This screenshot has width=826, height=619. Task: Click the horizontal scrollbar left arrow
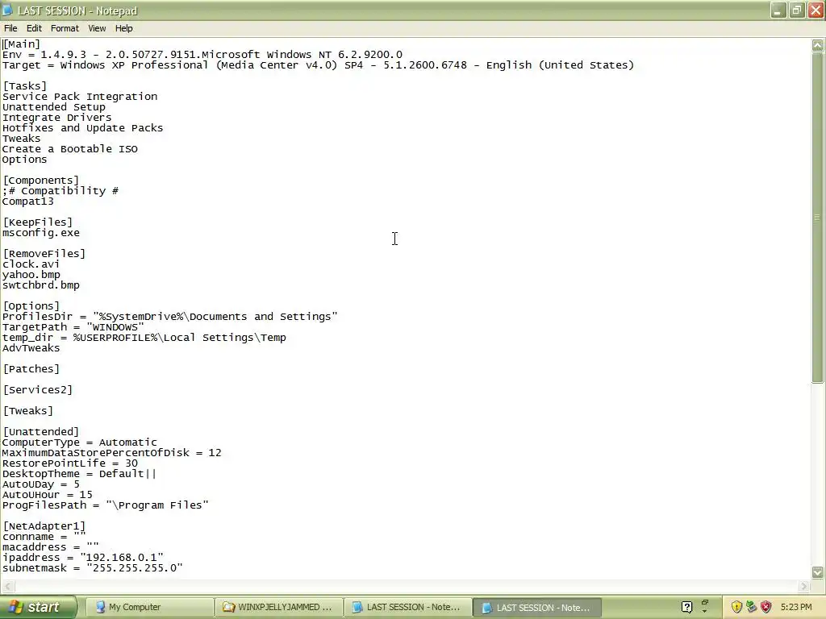6,586
